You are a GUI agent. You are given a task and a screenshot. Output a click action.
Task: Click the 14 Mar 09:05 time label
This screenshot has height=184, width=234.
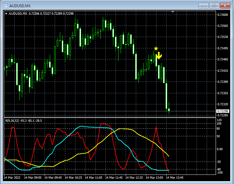coord(33,178)
